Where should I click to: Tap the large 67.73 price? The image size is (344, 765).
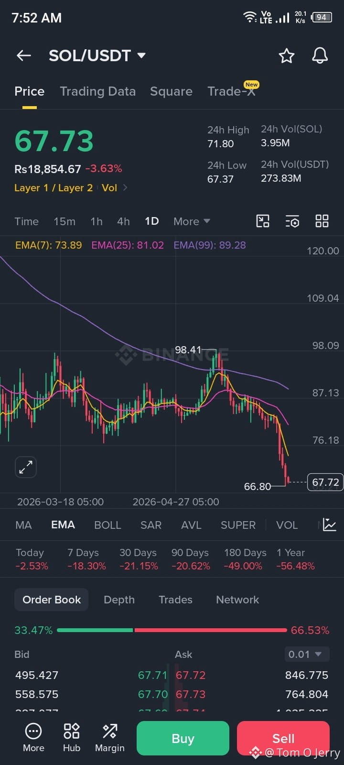coord(54,141)
